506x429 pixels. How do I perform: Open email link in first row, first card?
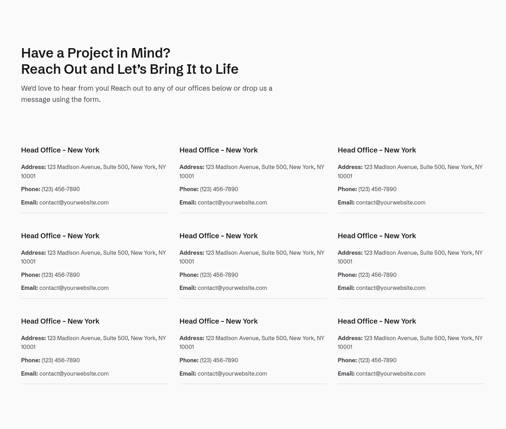(74, 202)
